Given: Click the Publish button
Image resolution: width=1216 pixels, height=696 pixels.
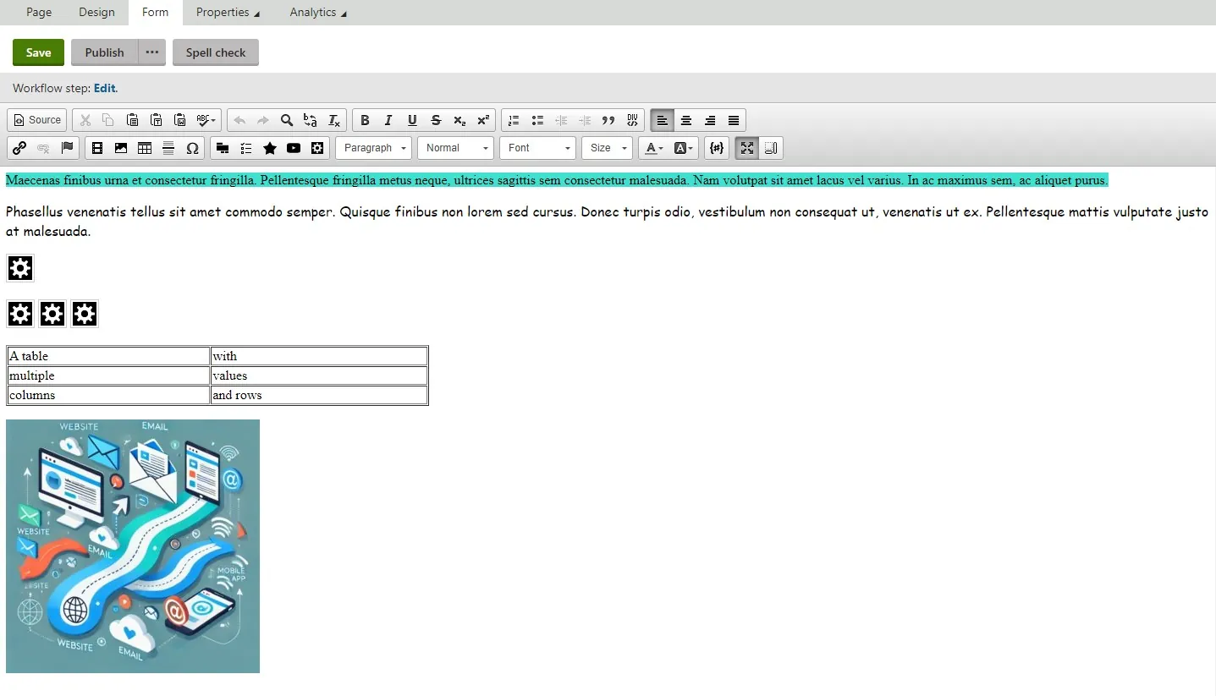Looking at the screenshot, I should pyautogui.click(x=104, y=52).
